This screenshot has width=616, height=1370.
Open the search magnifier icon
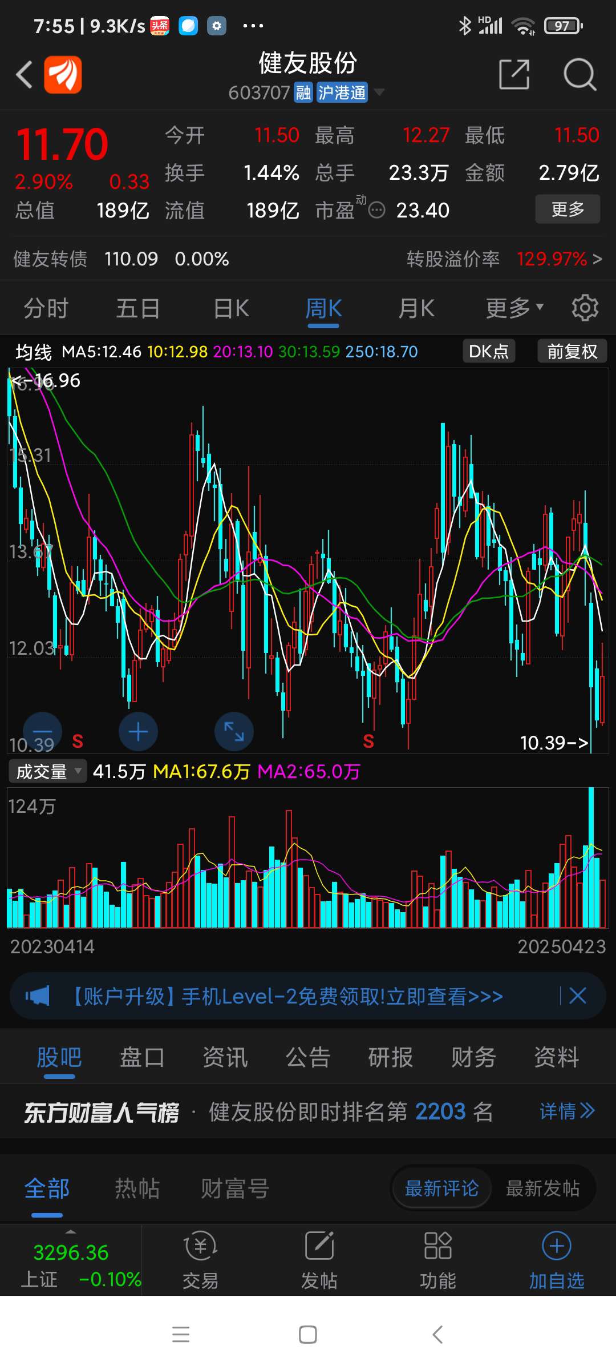click(x=579, y=74)
